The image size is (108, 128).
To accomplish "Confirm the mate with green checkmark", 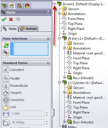I will 4,19.
